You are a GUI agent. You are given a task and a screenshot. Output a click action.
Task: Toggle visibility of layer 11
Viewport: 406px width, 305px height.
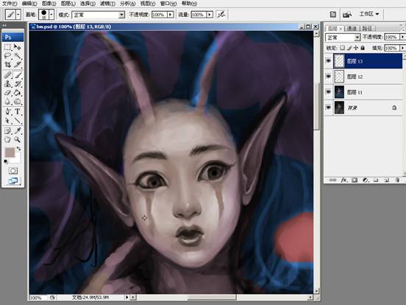point(329,92)
